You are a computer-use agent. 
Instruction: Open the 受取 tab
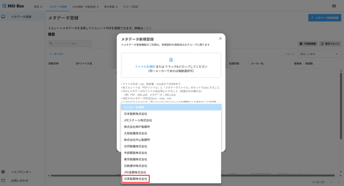point(37,7)
